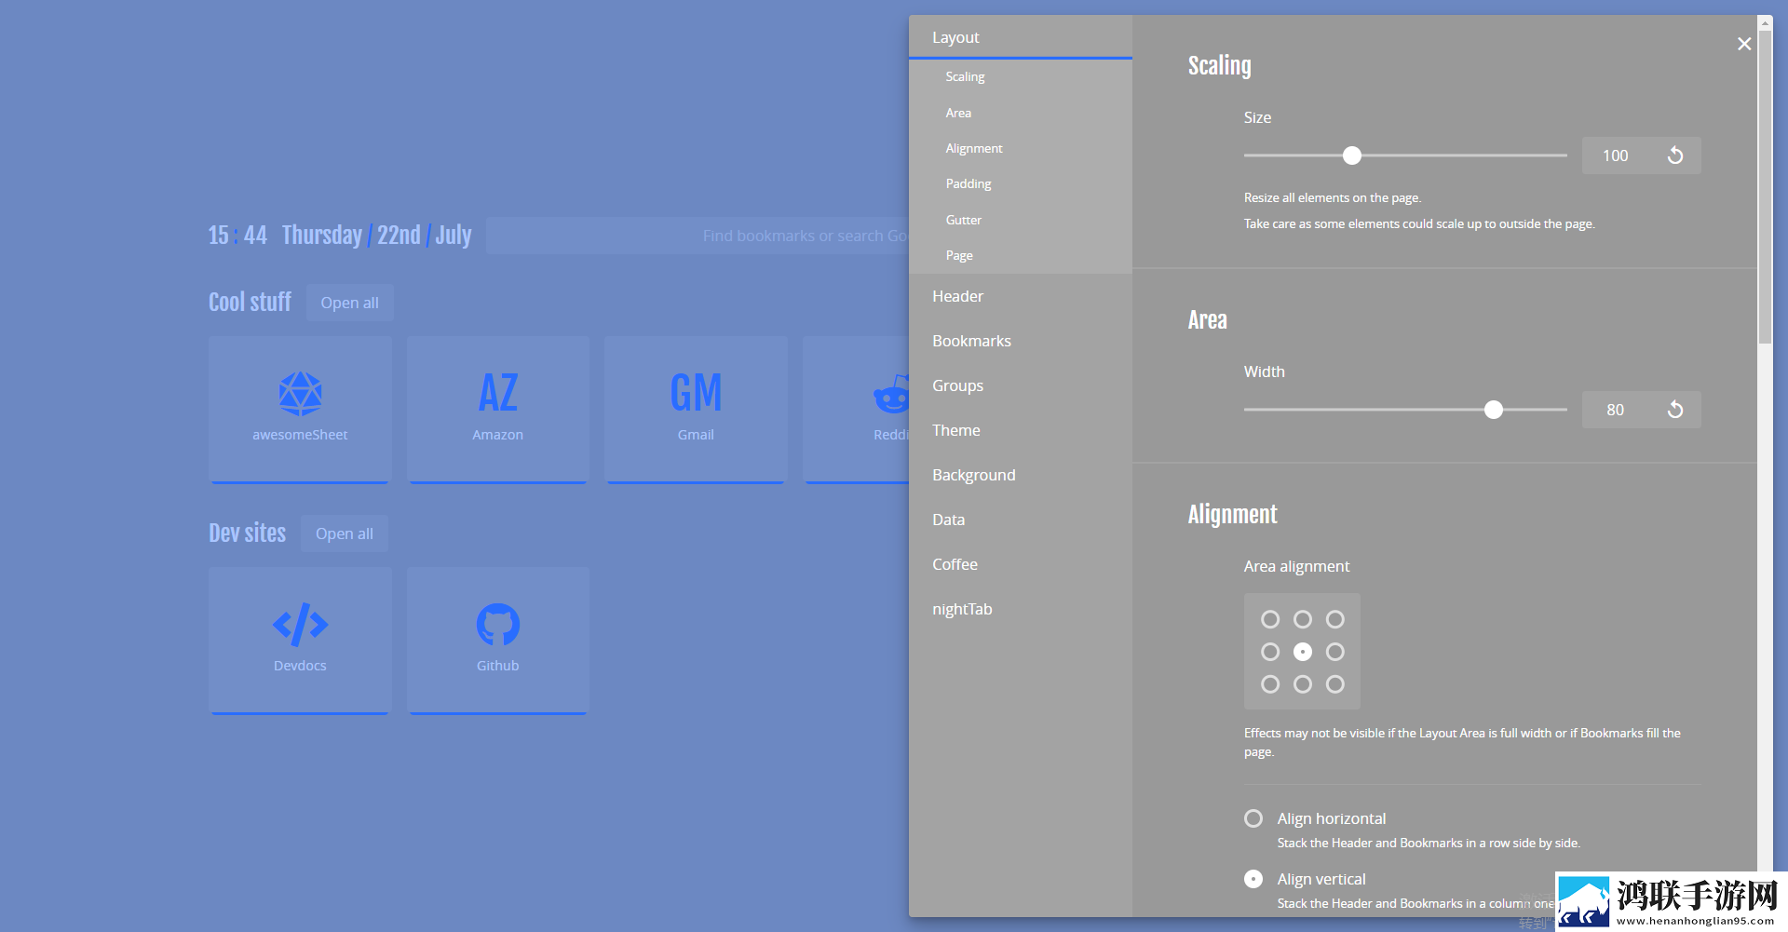Viewport: 1788px width, 932px height.
Task: Close the settings panel with X icon
Action: click(1744, 44)
